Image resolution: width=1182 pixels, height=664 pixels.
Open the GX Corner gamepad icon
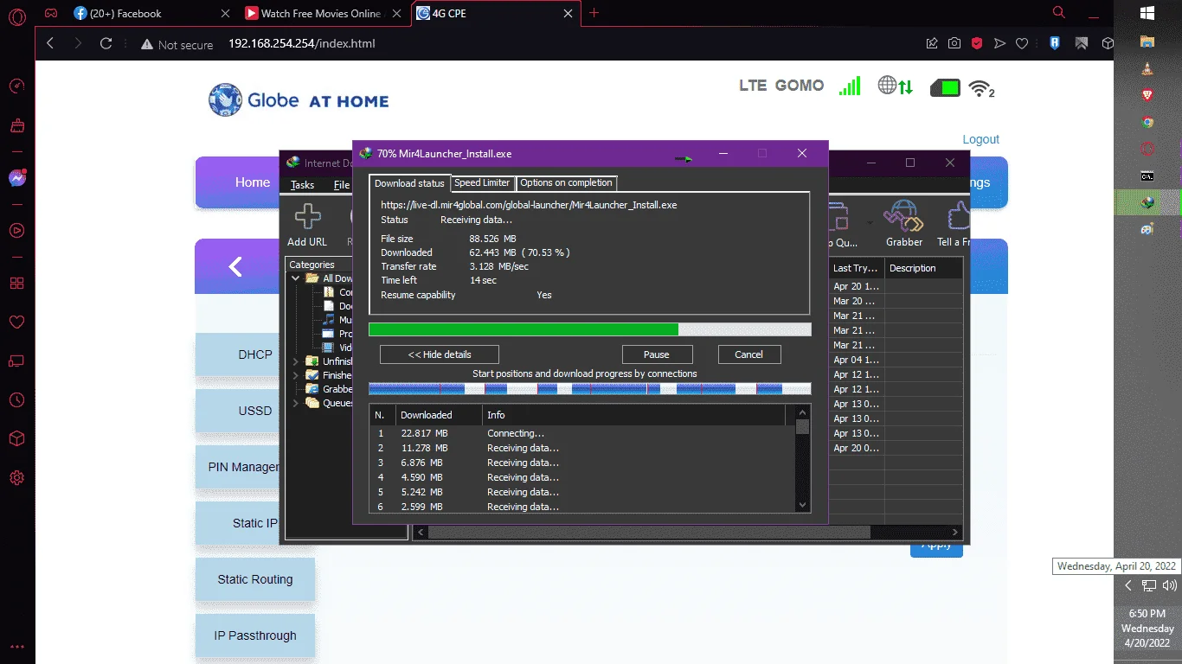pos(52,13)
